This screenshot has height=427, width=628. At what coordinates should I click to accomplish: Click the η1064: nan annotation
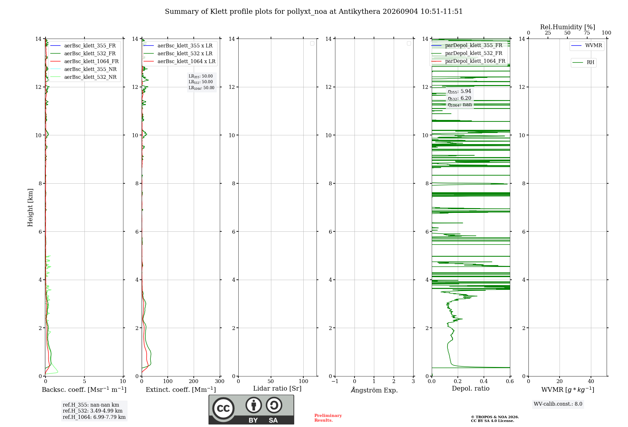click(x=460, y=105)
